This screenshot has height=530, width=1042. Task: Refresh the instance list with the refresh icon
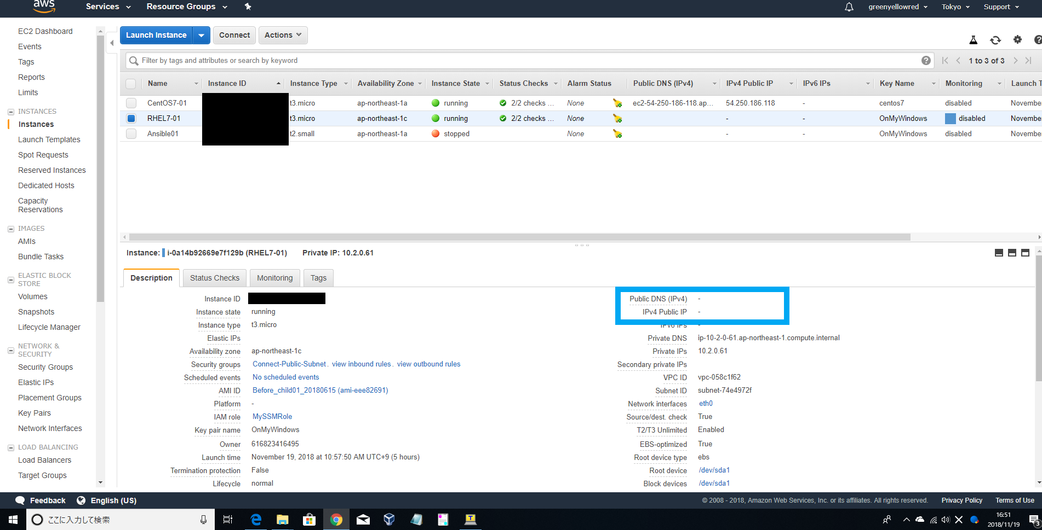tap(996, 40)
